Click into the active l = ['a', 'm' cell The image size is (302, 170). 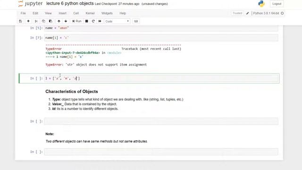coord(161,78)
